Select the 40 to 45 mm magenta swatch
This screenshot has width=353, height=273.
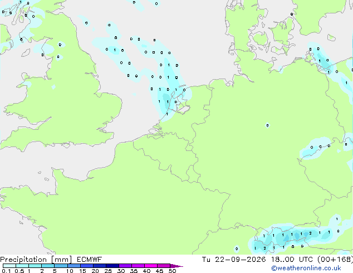click(x=151, y=266)
